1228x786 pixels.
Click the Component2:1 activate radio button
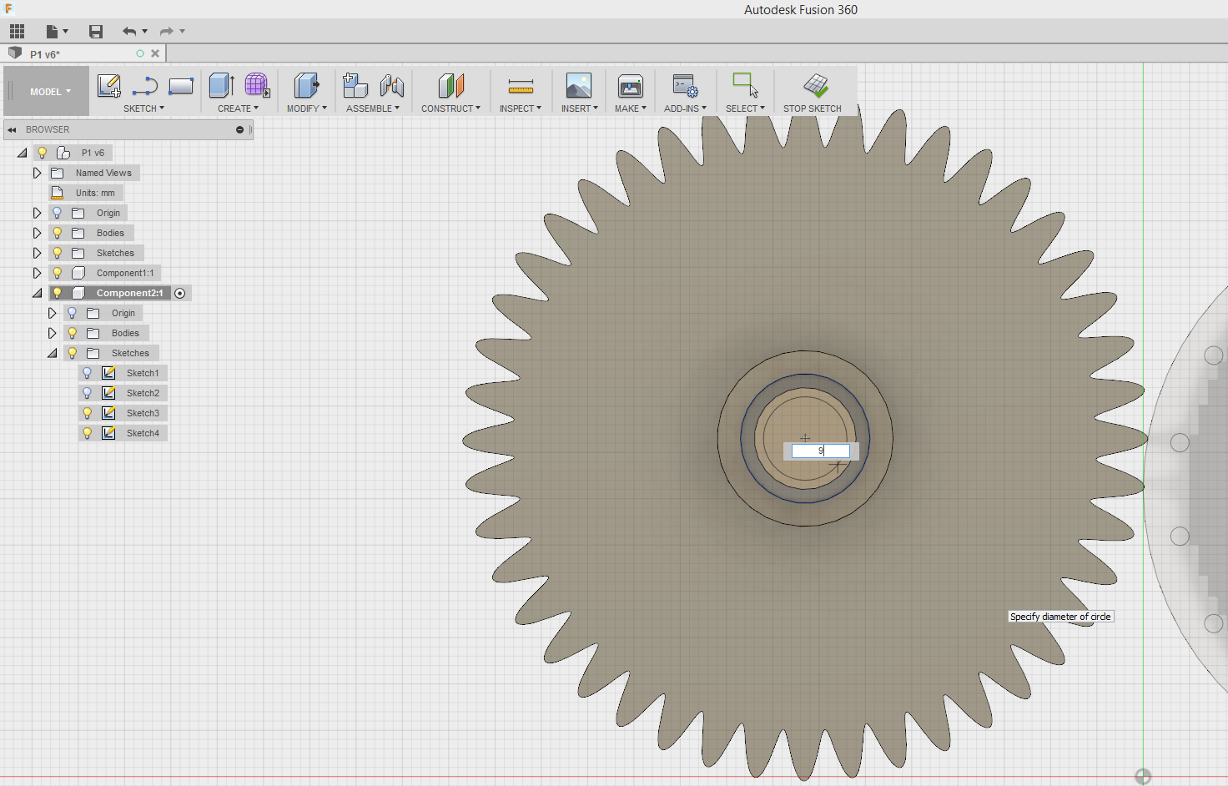[x=179, y=293]
